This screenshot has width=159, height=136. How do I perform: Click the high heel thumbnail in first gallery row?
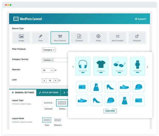point(110,87)
